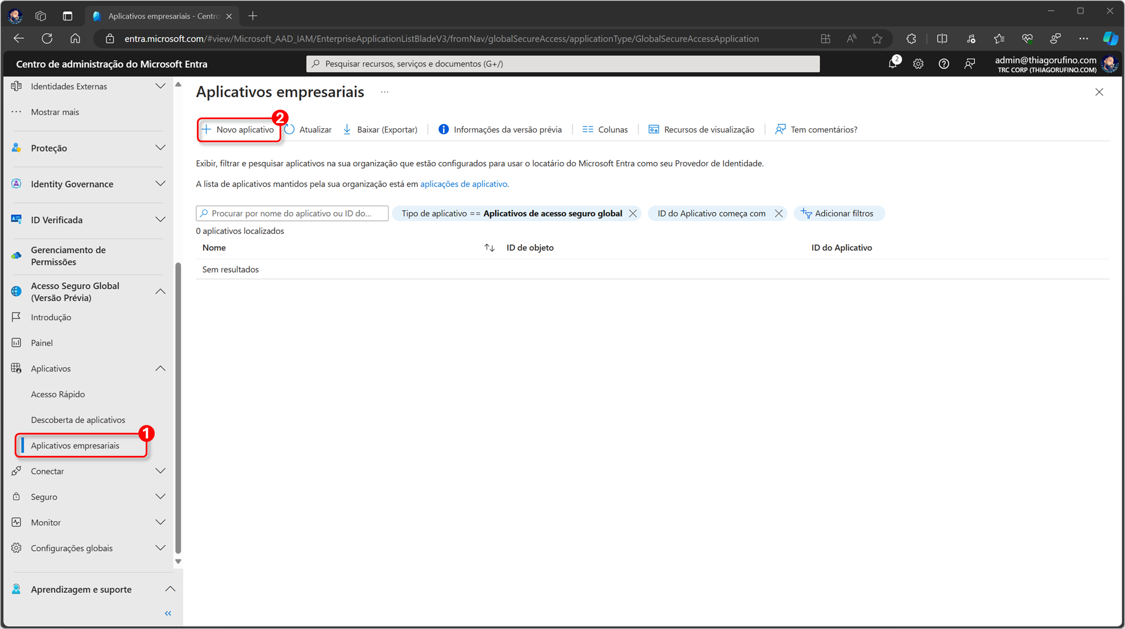
Task: Click Centro de administração do Microsoft Entra title
Action: pos(111,64)
